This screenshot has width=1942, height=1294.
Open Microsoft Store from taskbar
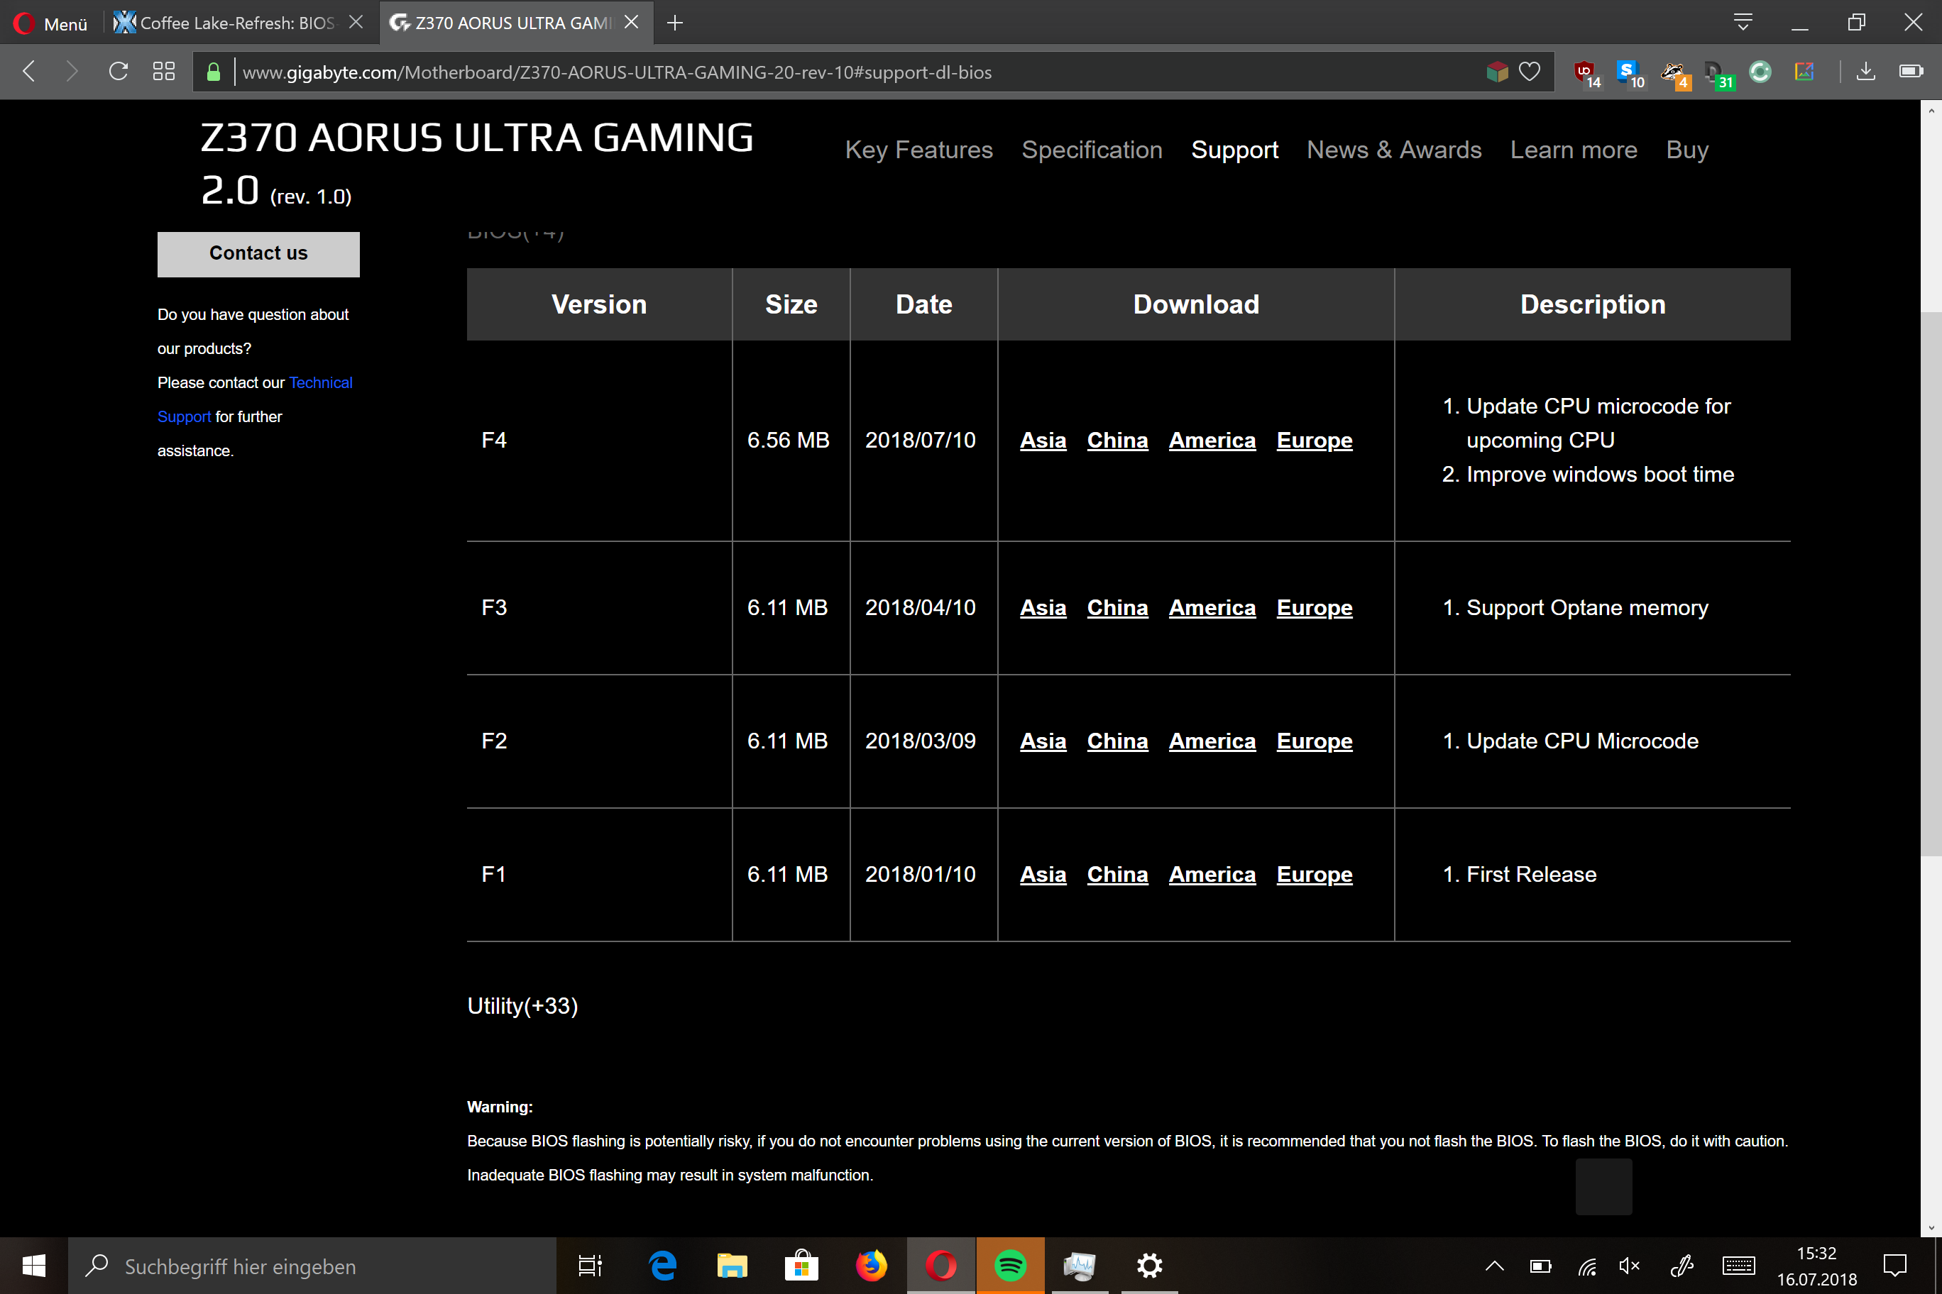(801, 1266)
